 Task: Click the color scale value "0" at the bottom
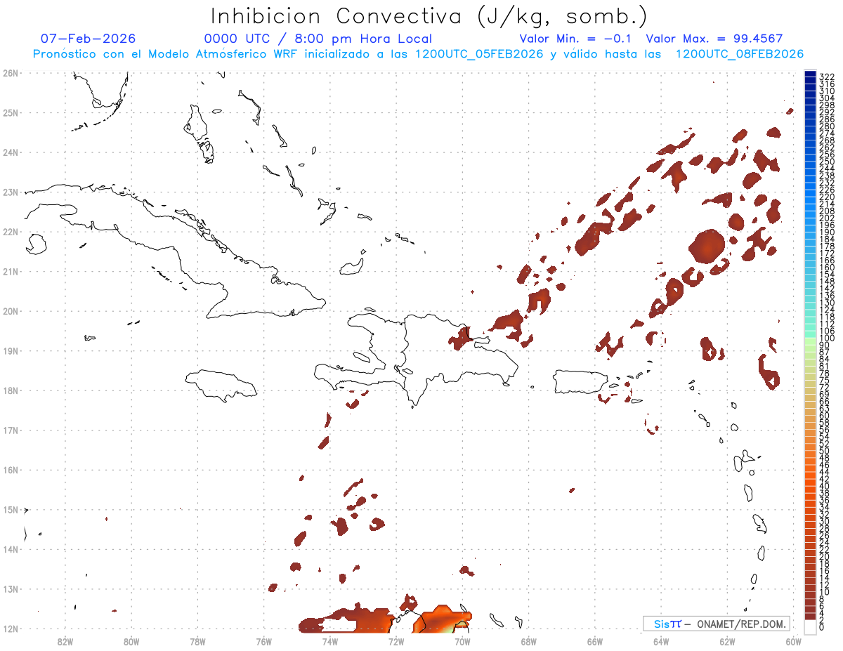pos(822,627)
